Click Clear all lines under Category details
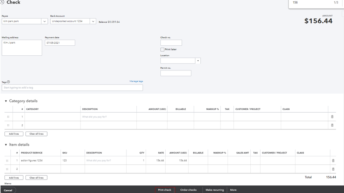The image size is (344, 193). click(37, 134)
